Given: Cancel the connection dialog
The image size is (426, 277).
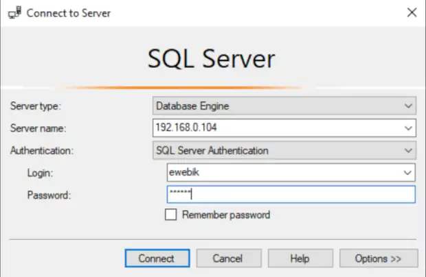Looking at the screenshot, I should (229, 258).
